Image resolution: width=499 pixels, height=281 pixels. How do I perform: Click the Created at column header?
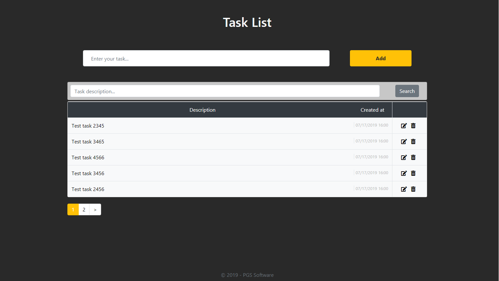click(372, 110)
